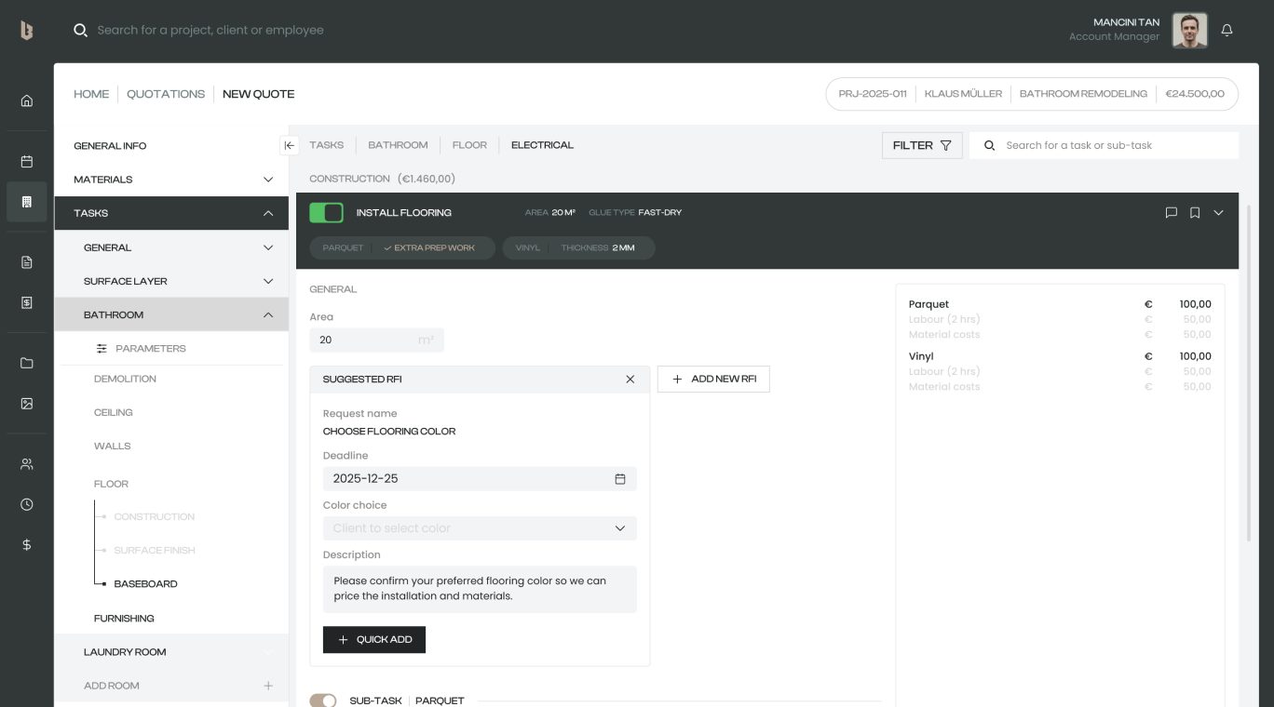Collapse the Install Flooring task chevron
1274x707 pixels.
pyautogui.click(x=1218, y=213)
